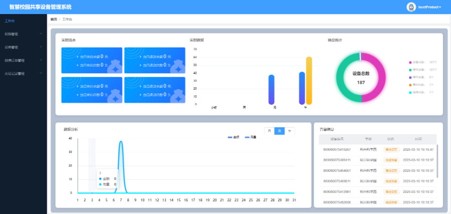Click money bag icon on top-left blue card
Image resolution: width=451 pixels, height=214 pixels.
point(115,68)
